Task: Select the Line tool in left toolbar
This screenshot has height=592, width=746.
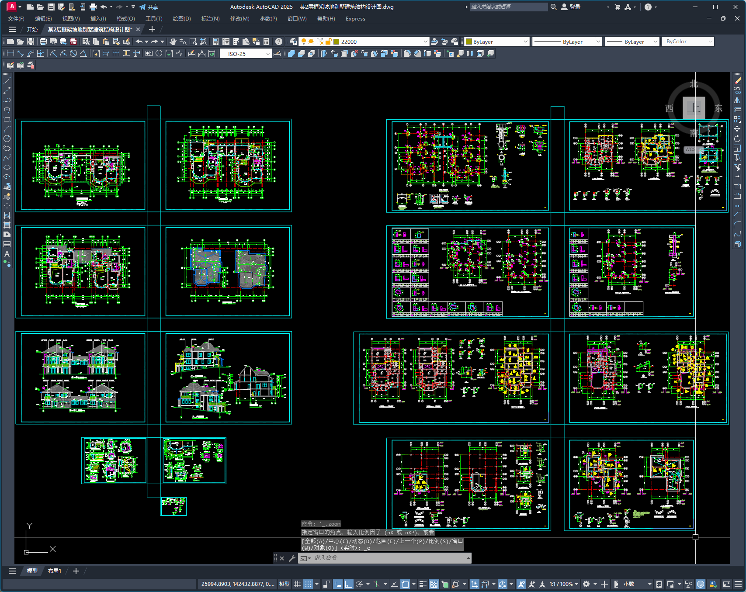Action: pyautogui.click(x=7, y=81)
